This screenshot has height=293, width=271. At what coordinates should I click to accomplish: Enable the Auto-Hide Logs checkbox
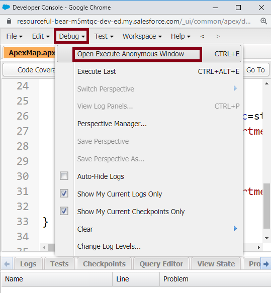(64, 176)
